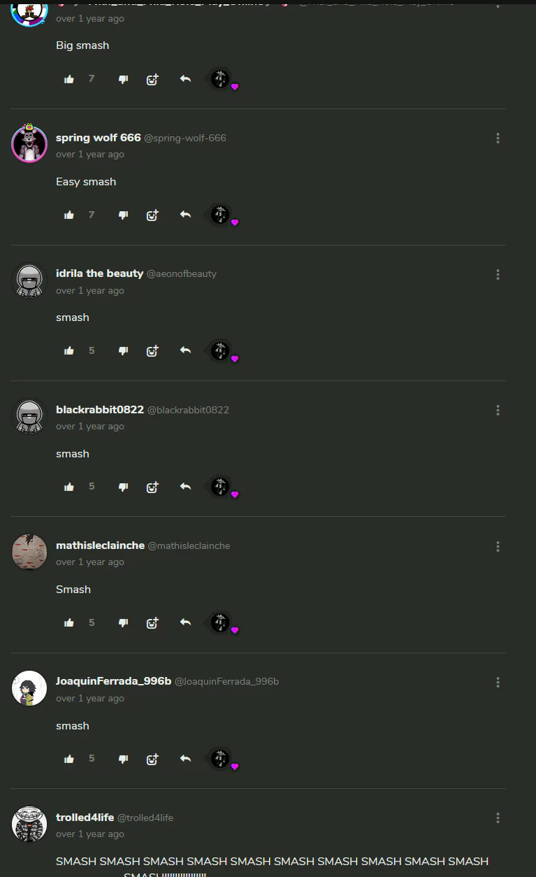Add reaction to idrila the beauty's comment

click(x=152, y=350)
